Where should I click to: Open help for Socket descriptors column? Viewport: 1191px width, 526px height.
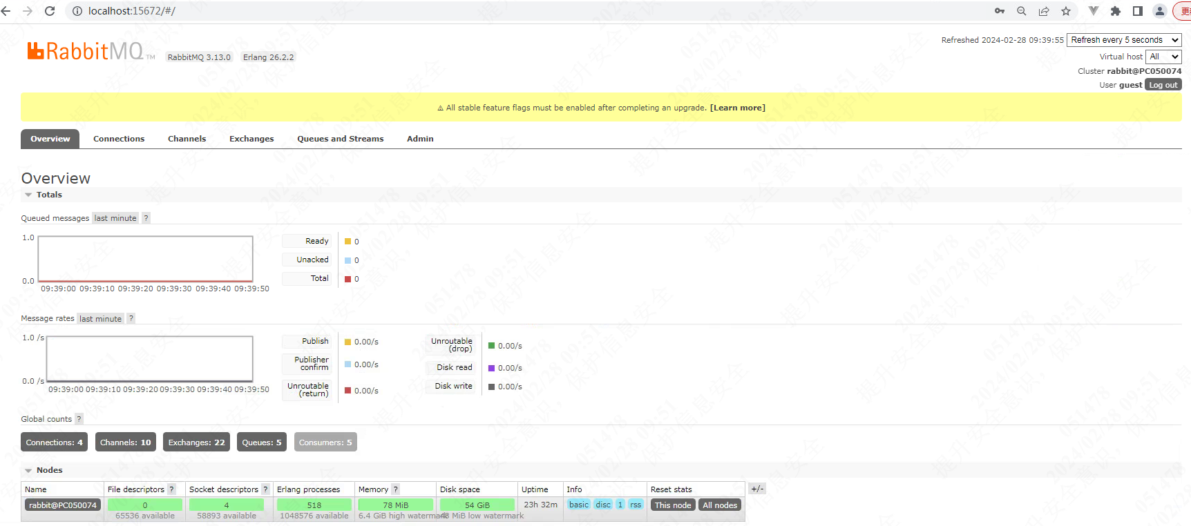click(x=265, y=489)
